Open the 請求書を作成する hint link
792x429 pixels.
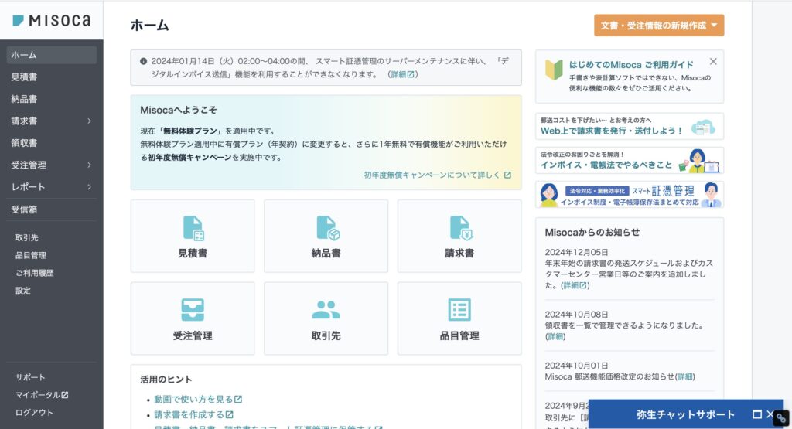pos(193,415)
